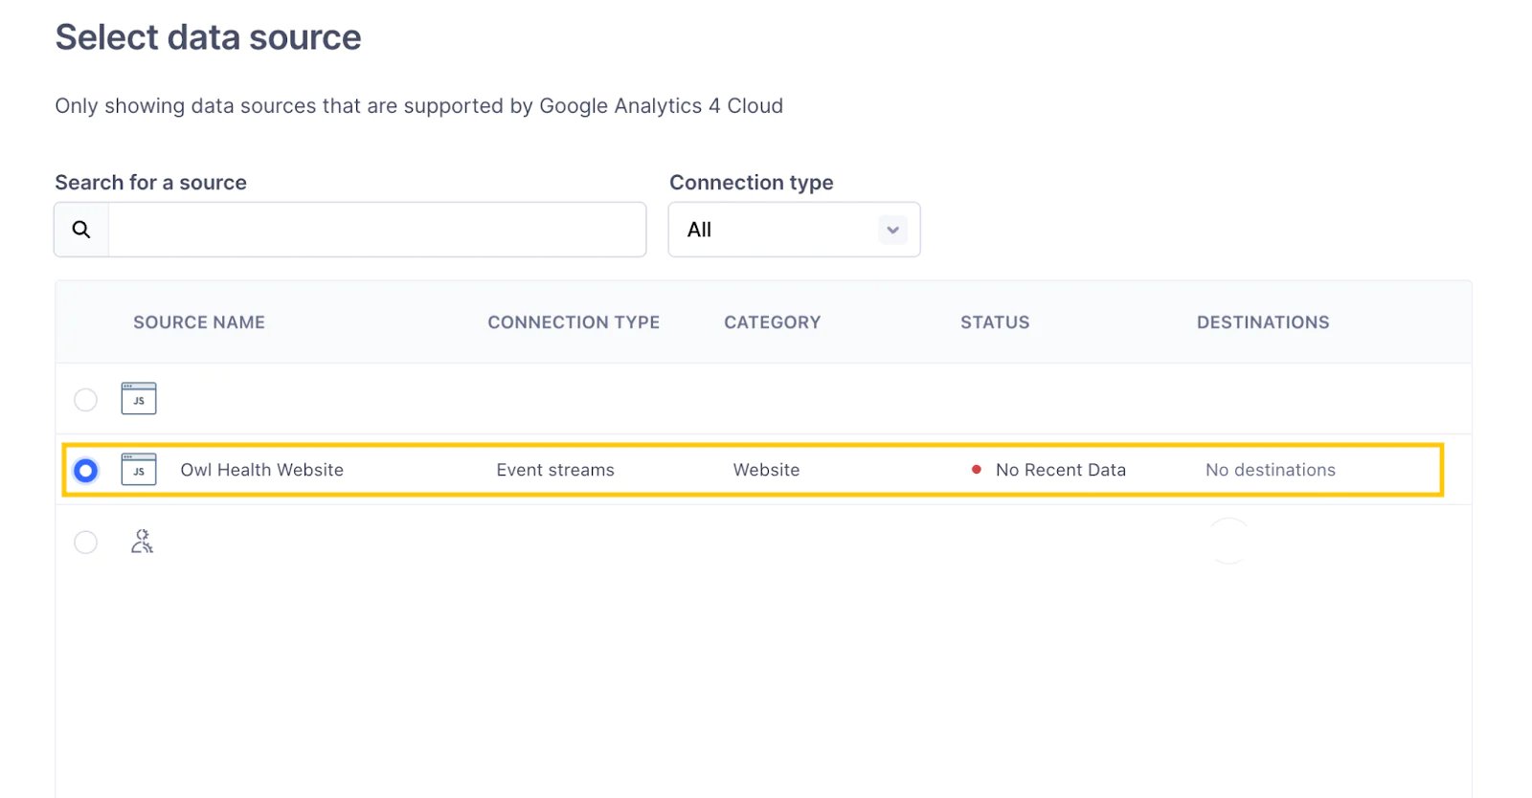This screenshot has width=1532, height=798.
Task: Click the JS icon beside Owl Health Website
Action: (x=139, y=470)
